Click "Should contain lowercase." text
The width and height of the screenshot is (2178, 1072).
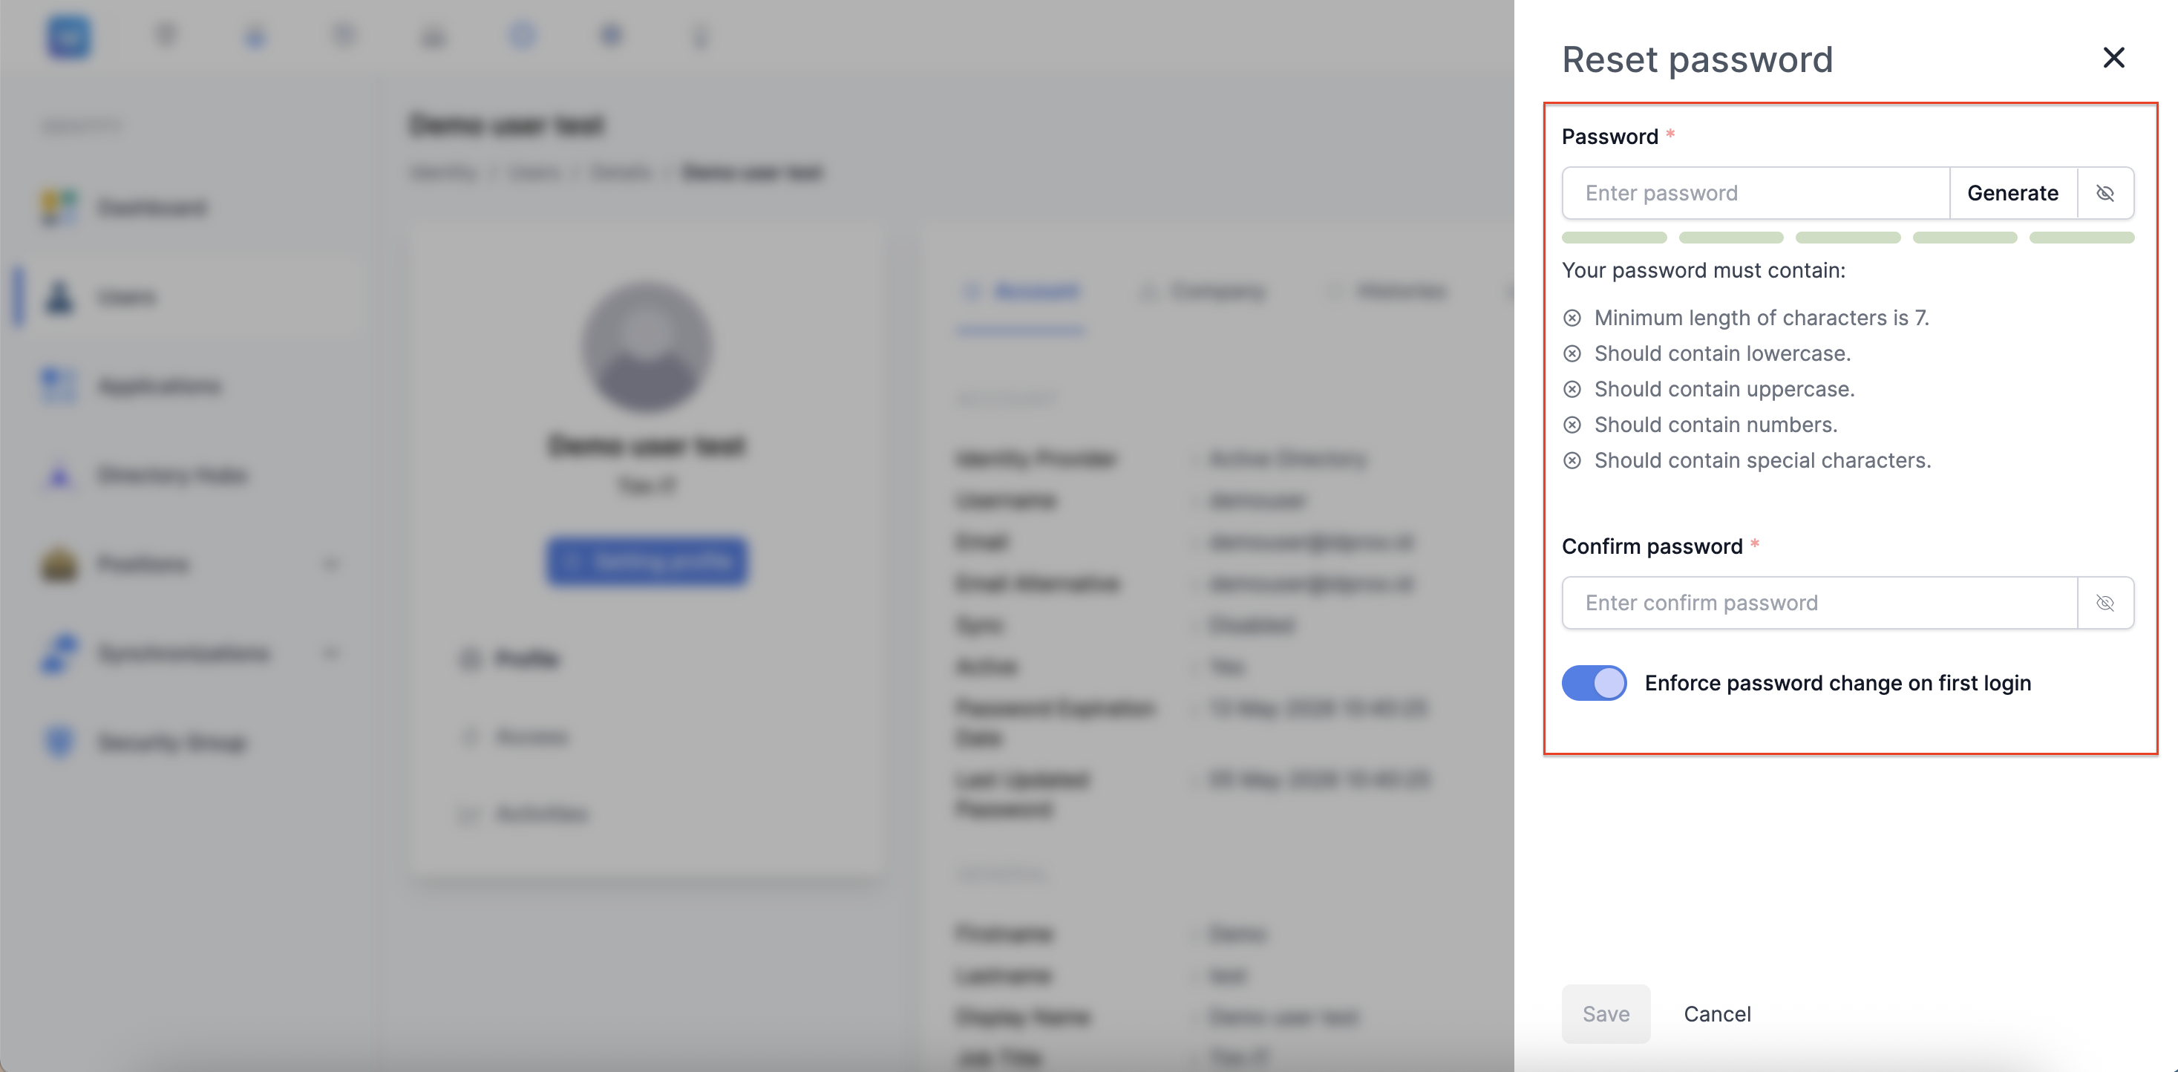(1722, 353)
